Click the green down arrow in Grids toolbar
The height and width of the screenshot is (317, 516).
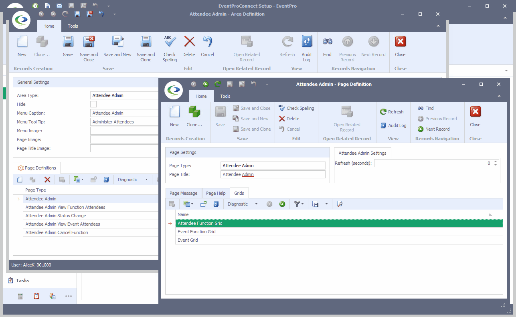(x=282, y=204)
